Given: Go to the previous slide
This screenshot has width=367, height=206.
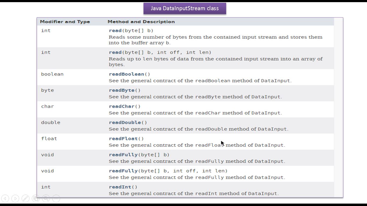Looking at the screenshot, I should 5,198.
